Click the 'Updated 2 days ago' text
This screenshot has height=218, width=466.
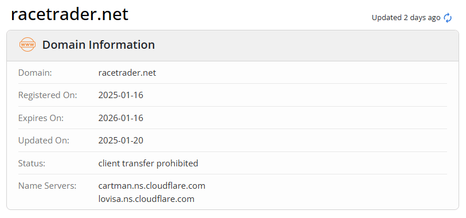(x=406, y=18)
